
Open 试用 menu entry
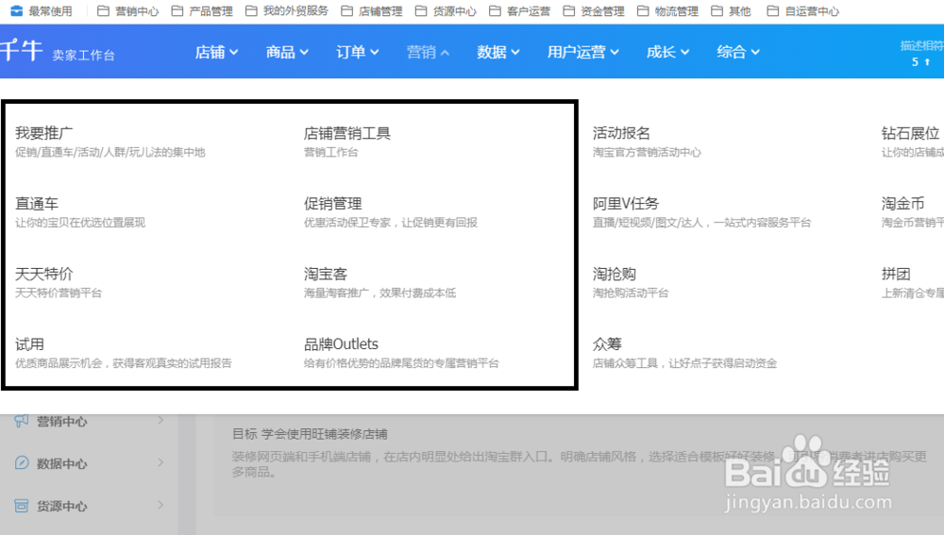29,344
